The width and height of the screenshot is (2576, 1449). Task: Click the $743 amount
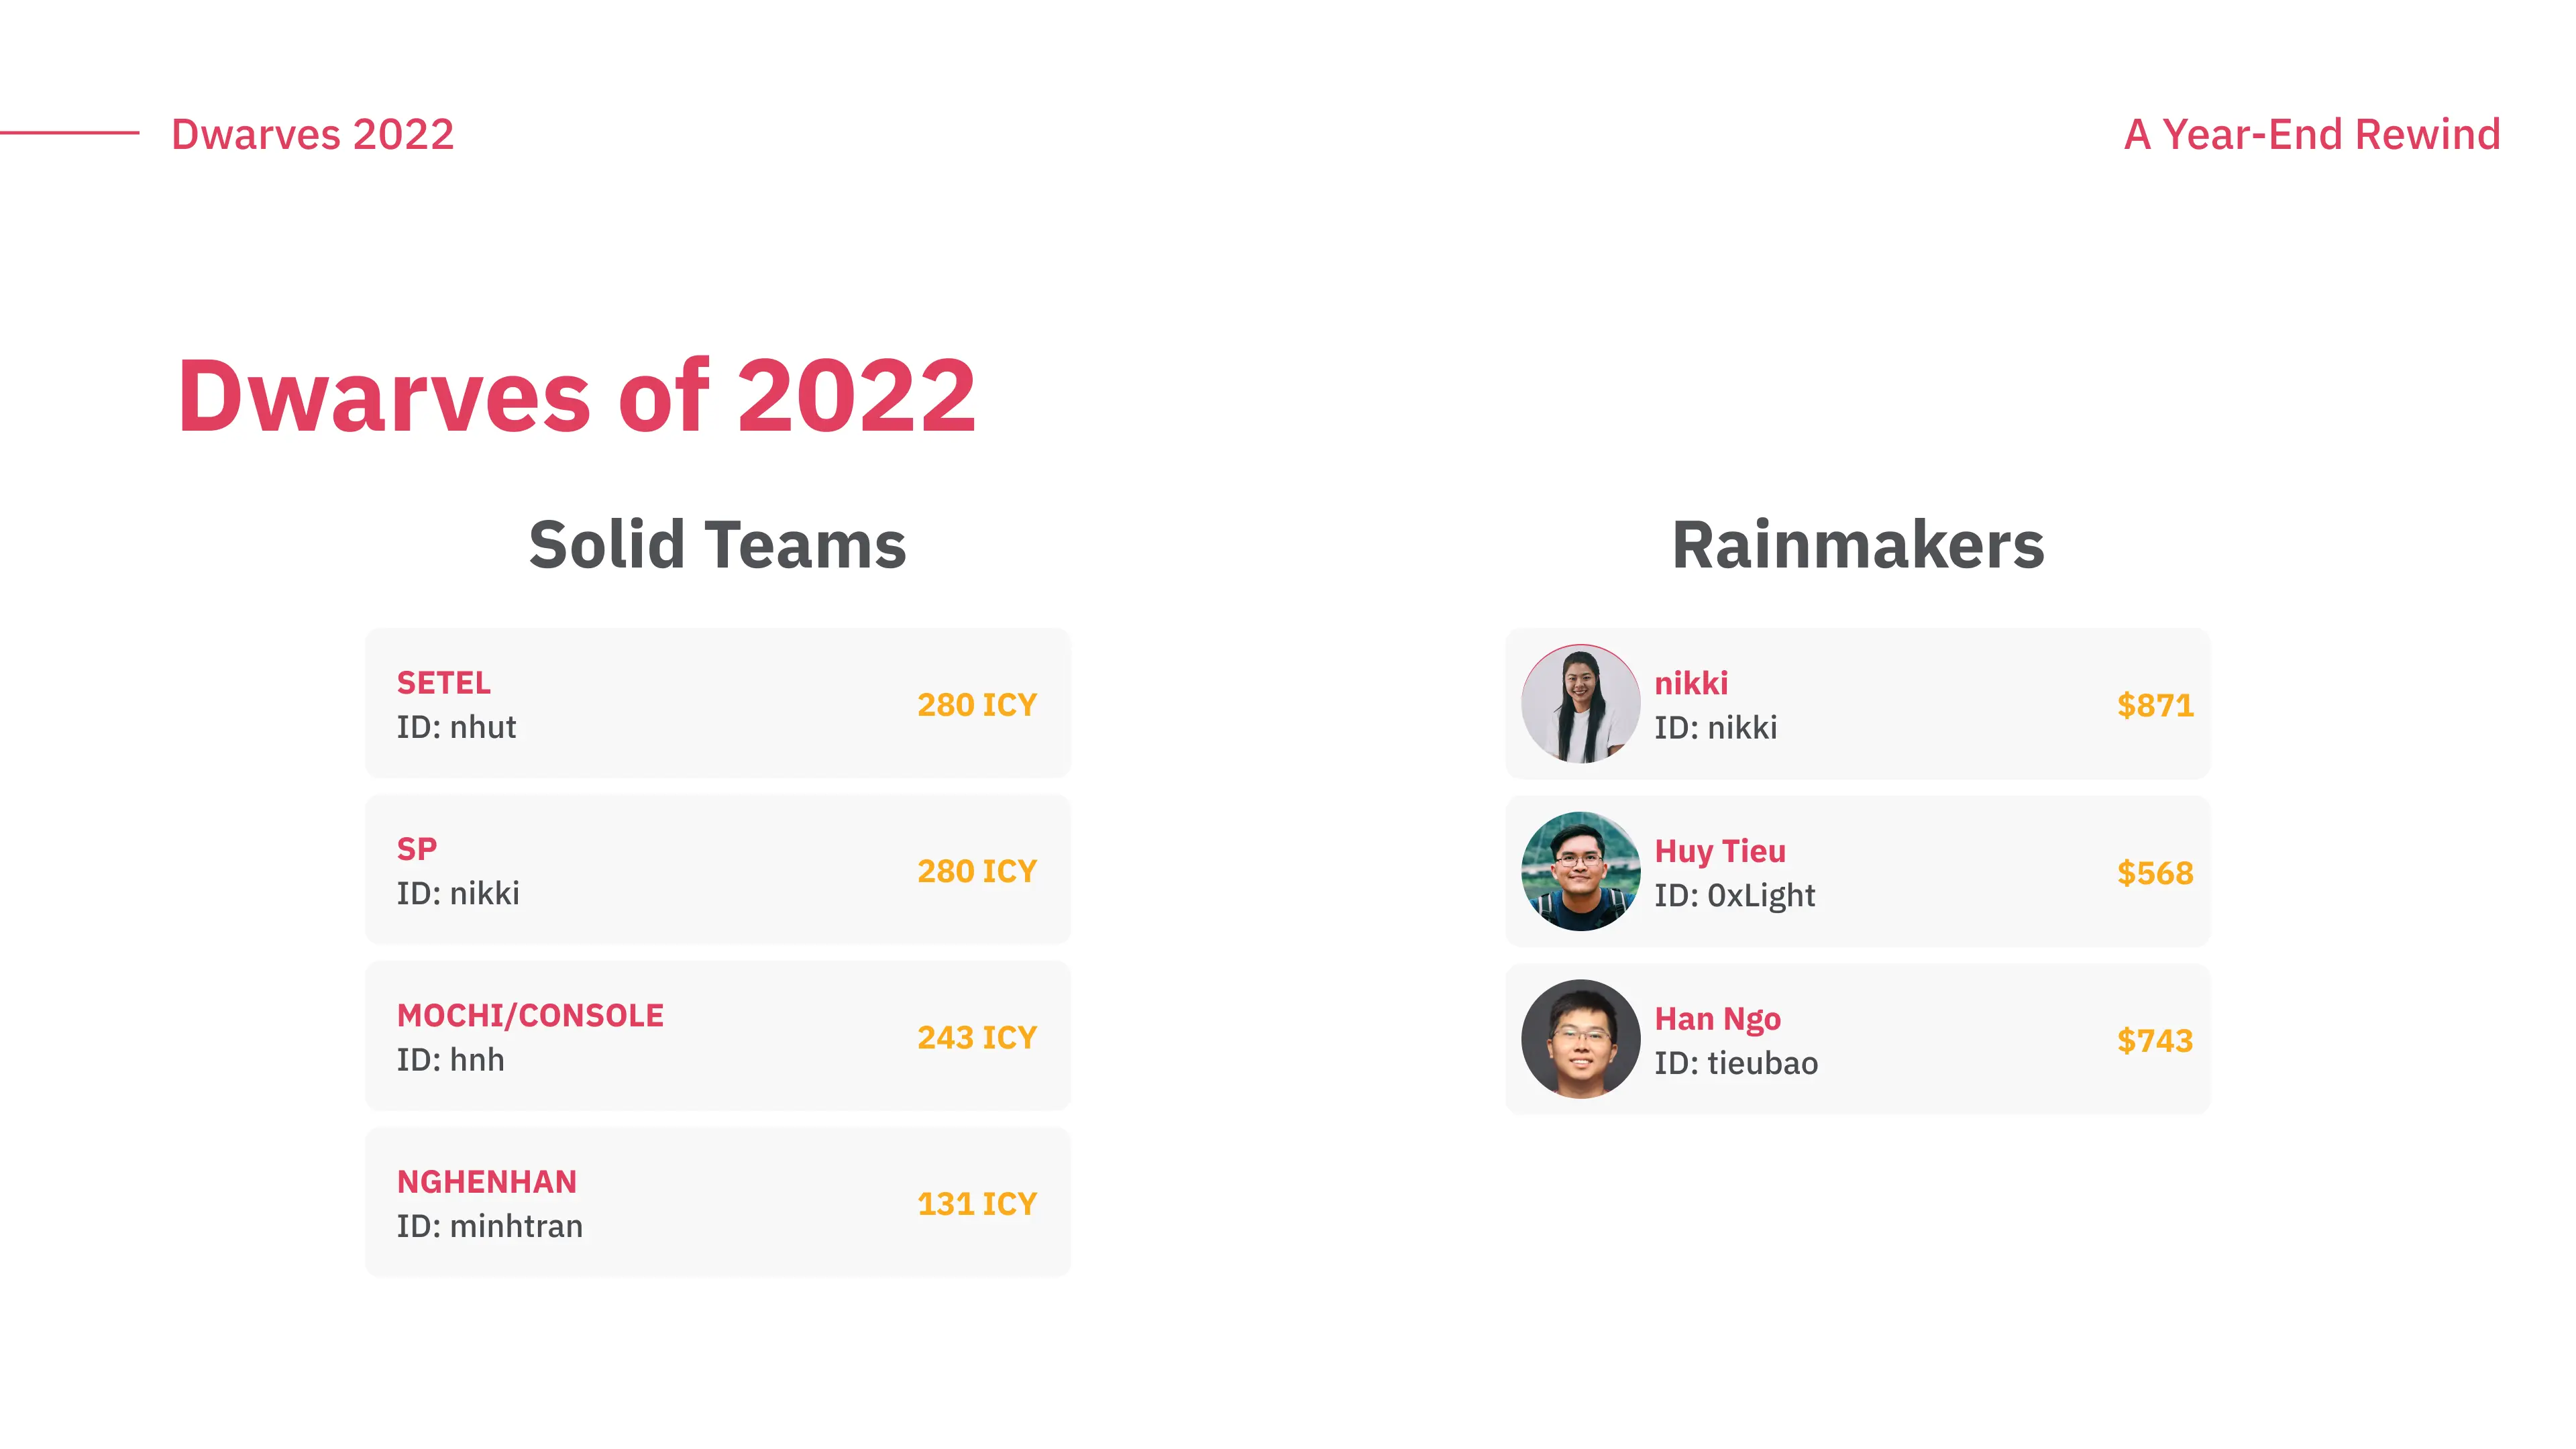[2155, 1041]
